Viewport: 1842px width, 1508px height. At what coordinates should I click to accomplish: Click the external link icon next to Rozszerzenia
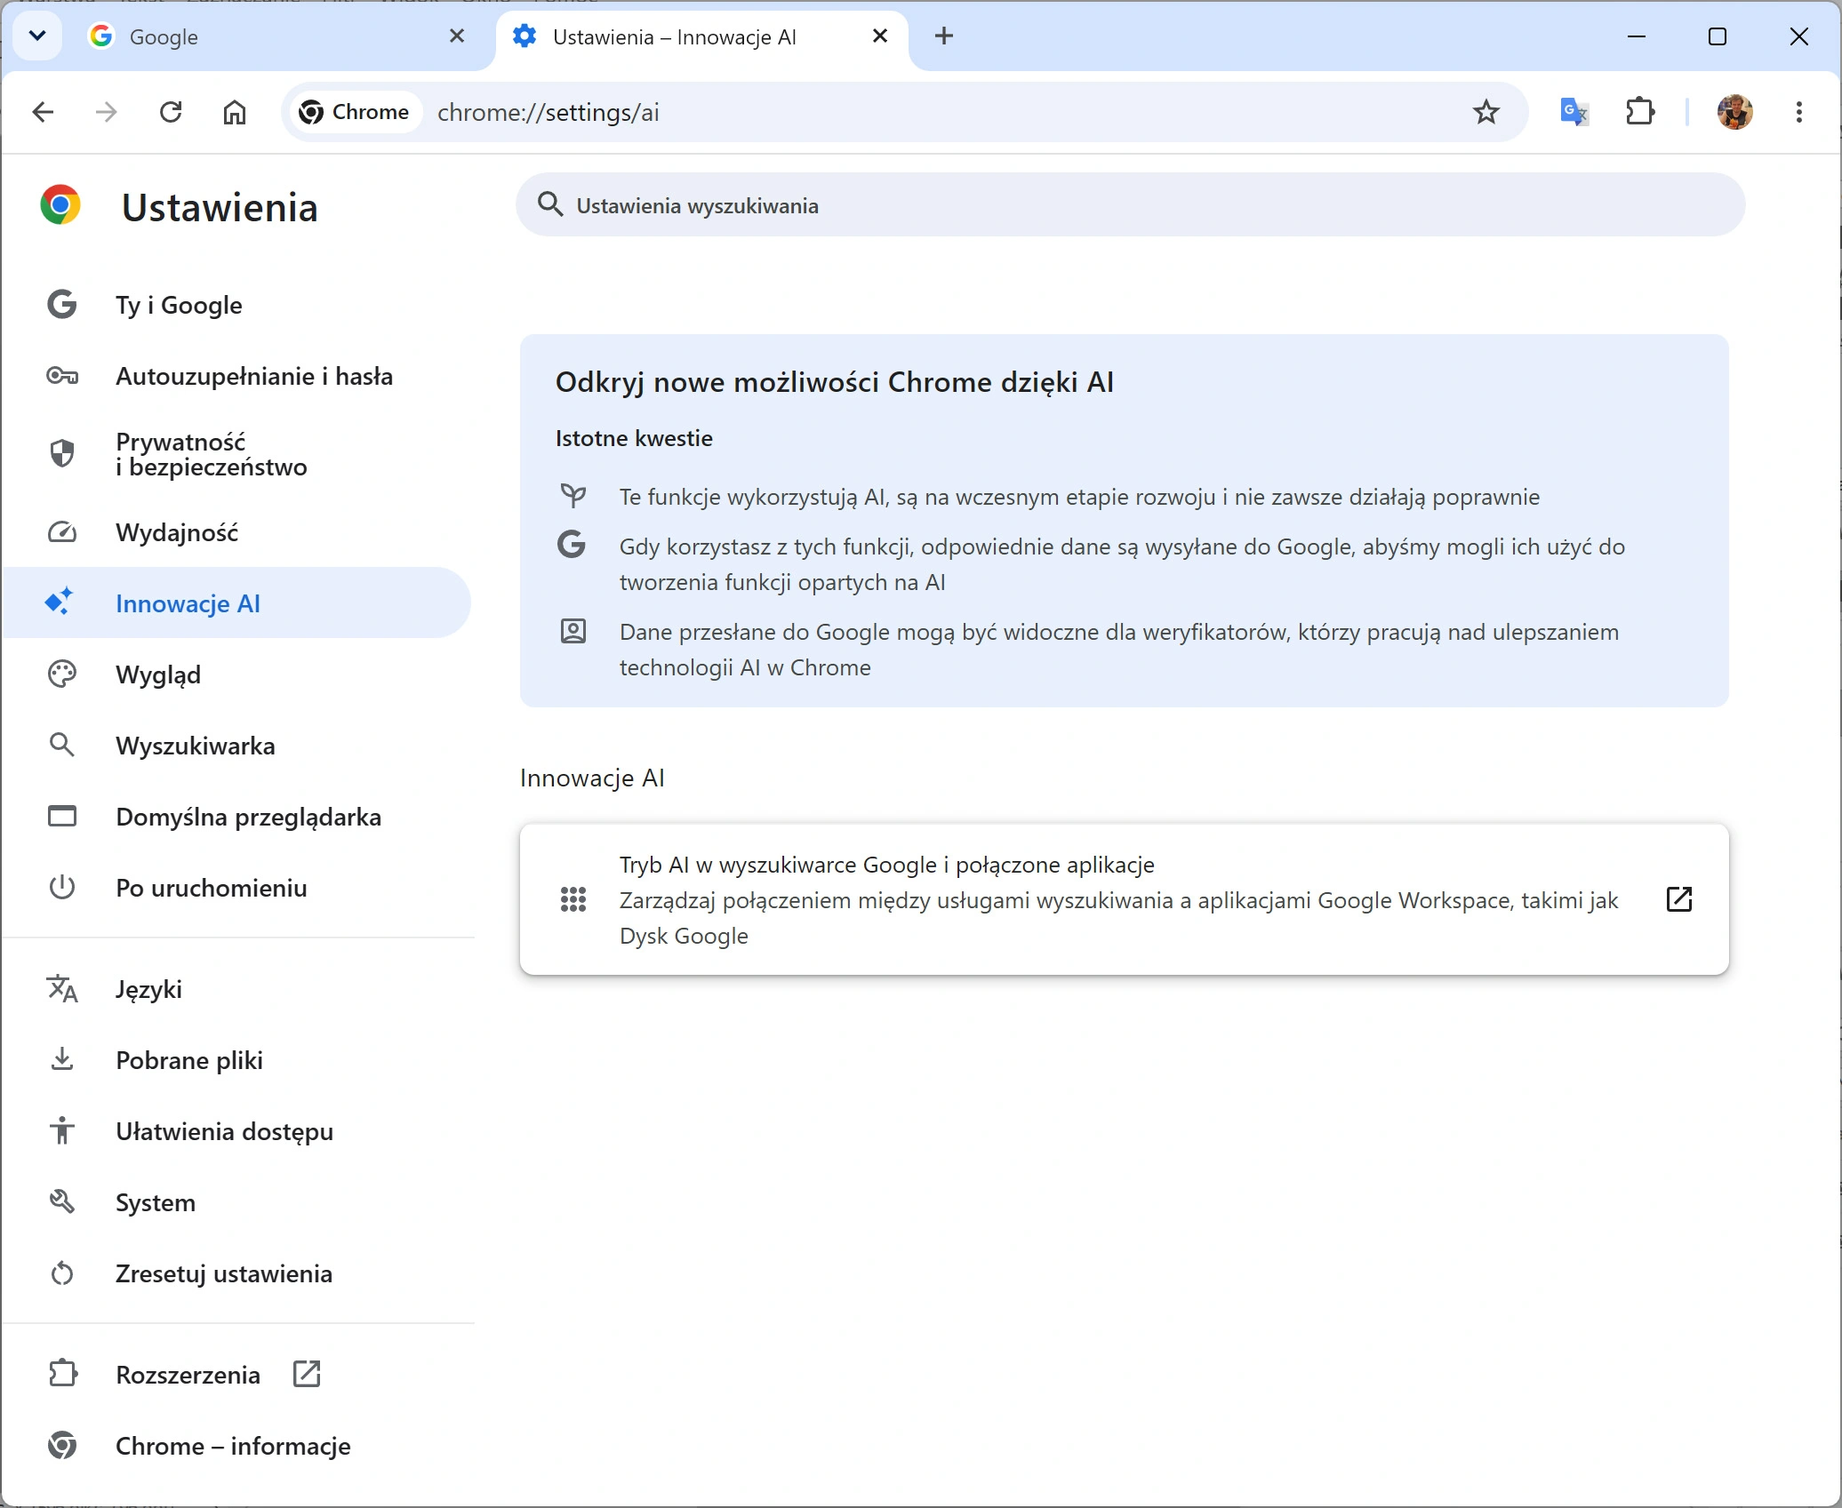coord(307,1374)
